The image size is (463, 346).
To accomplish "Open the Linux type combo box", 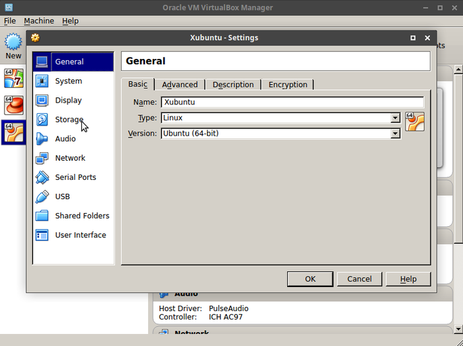I will (280, 118).
